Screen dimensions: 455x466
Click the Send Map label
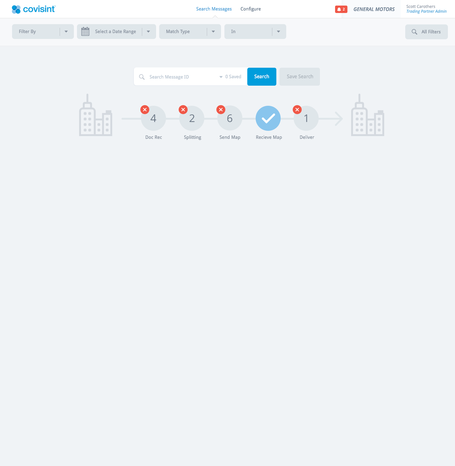pyautogui.click(x=230, y=137)
